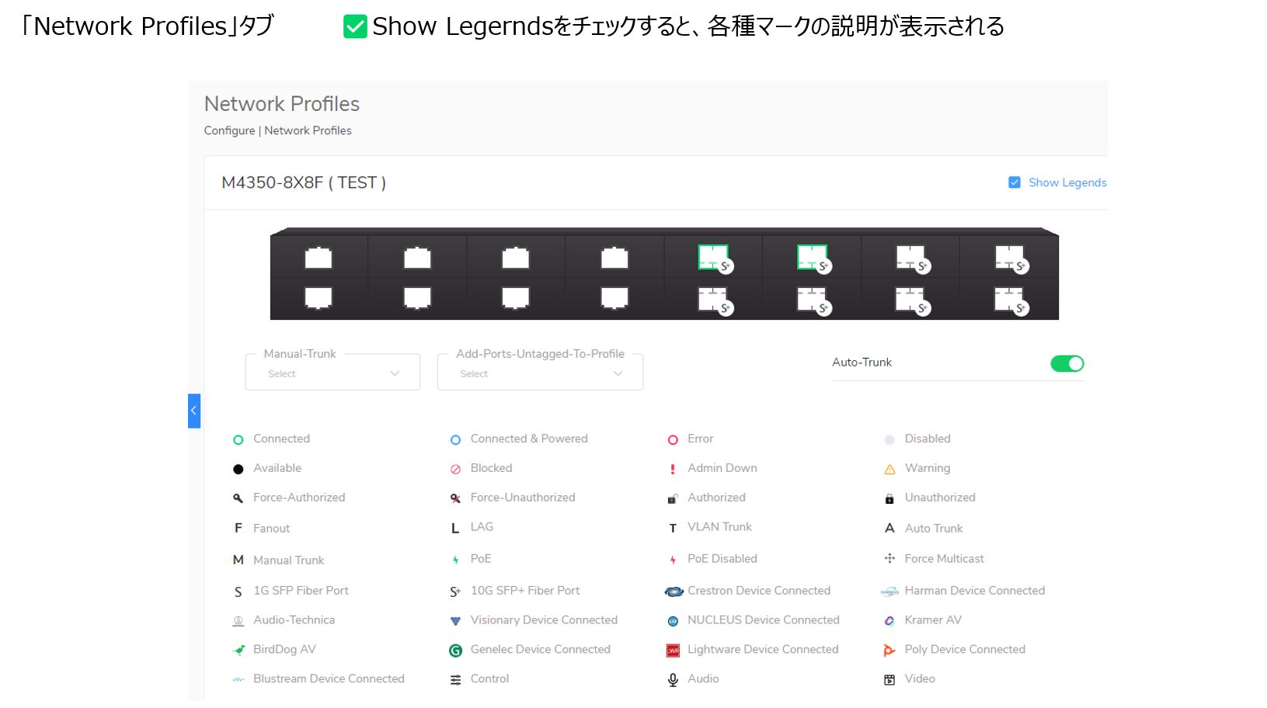This screenshot has width=1267, height=708.
Task: Click the Poly Device Connected logo icon
Action: [x=889, y=651]
